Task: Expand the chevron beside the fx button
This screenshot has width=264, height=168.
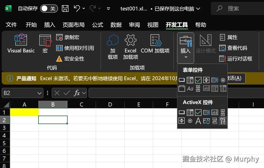Action: click(x=84, y=93)
